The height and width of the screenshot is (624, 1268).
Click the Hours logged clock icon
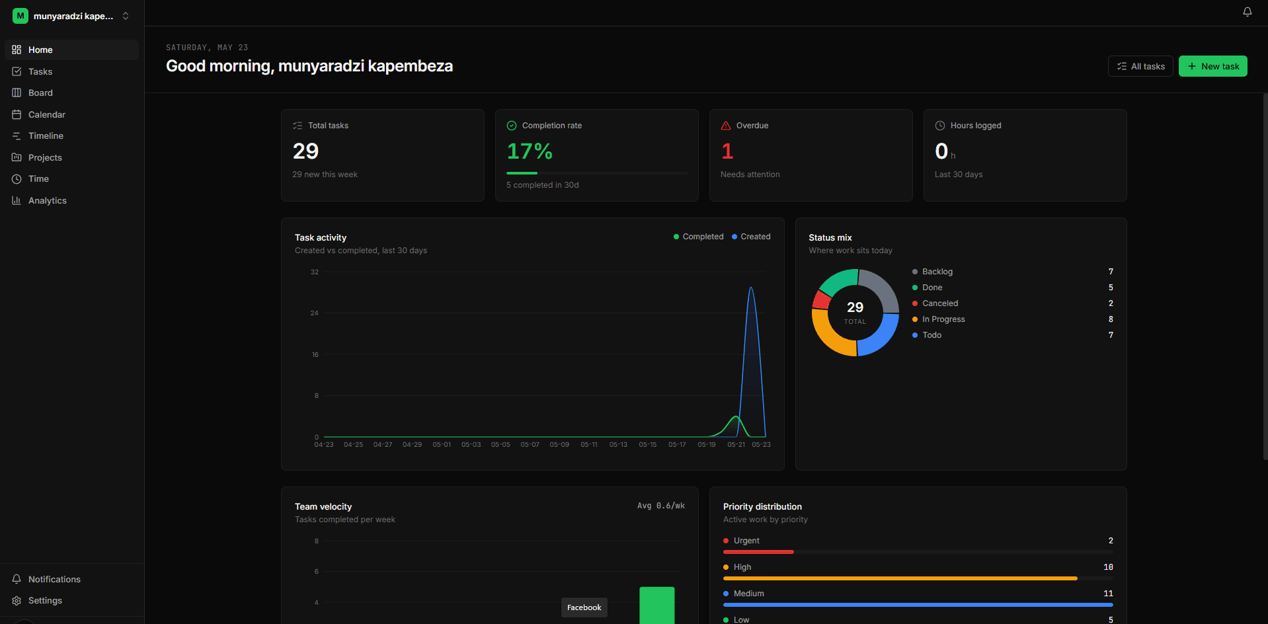click(x=940, y=126)
